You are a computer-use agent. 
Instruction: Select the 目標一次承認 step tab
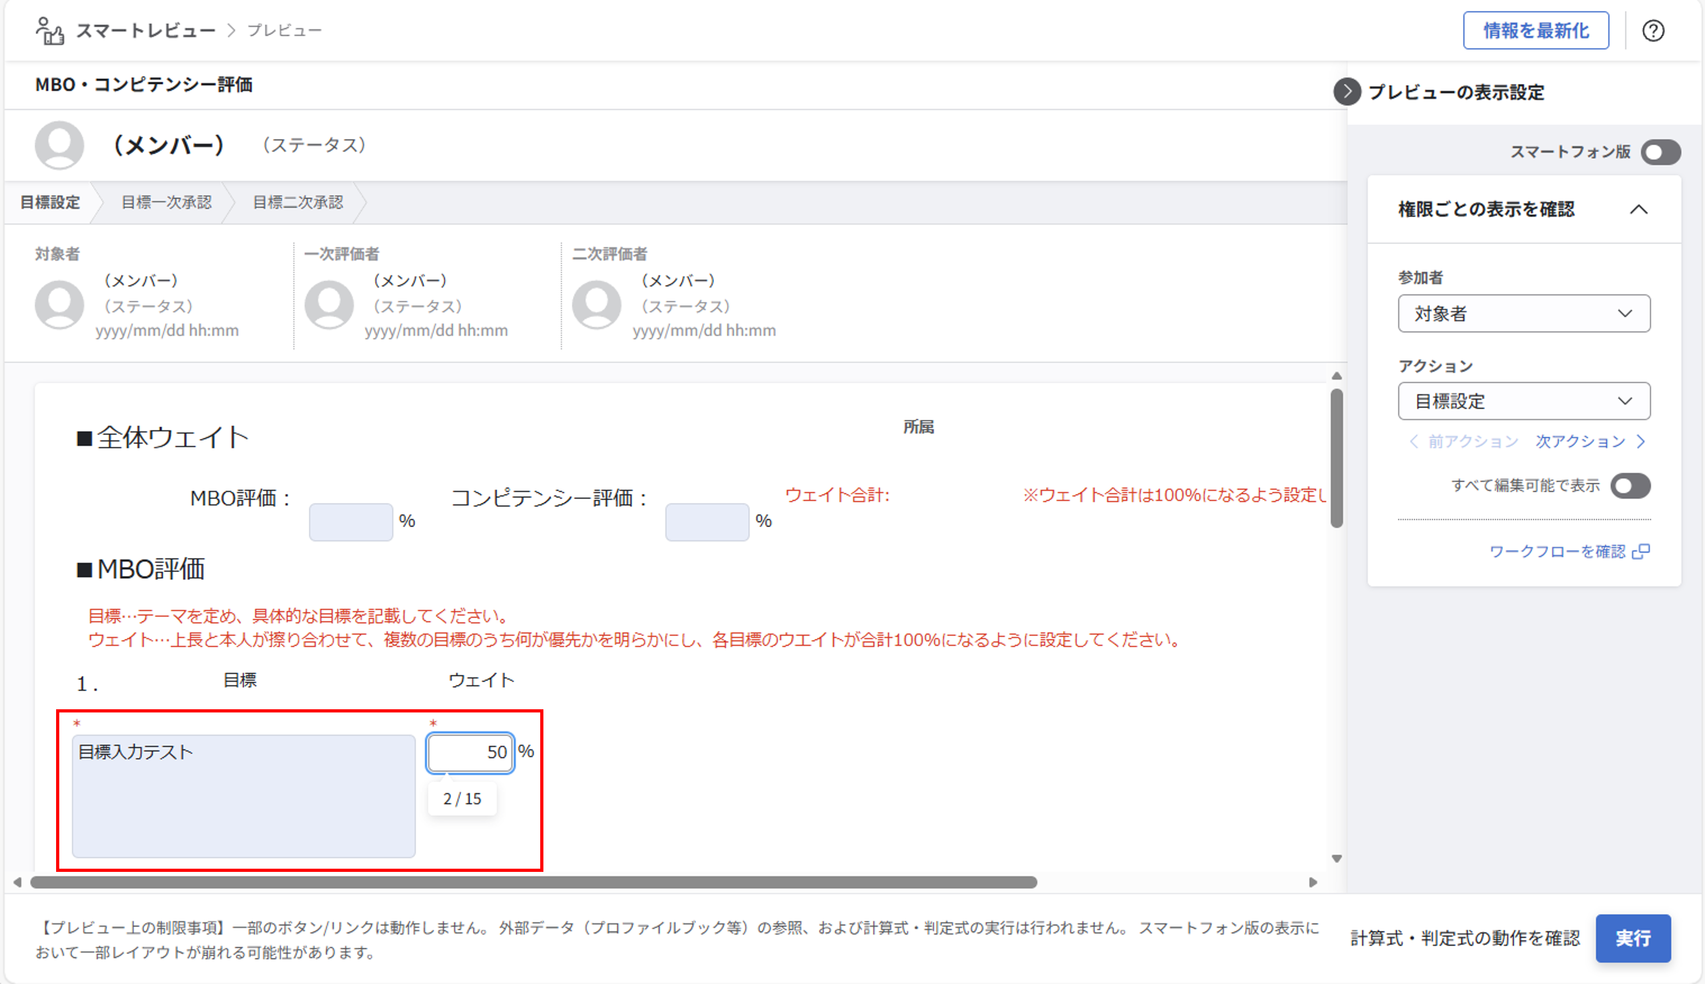pos(166,202)
